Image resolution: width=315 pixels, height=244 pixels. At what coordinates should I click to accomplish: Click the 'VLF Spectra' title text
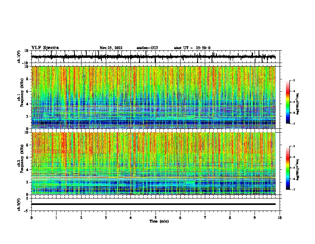tap(45, 48)
